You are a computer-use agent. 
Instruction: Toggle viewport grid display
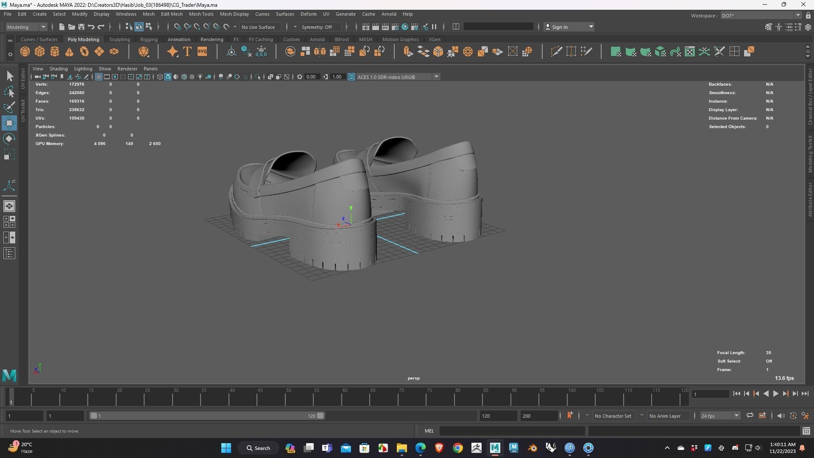click(x=98, y=77)
